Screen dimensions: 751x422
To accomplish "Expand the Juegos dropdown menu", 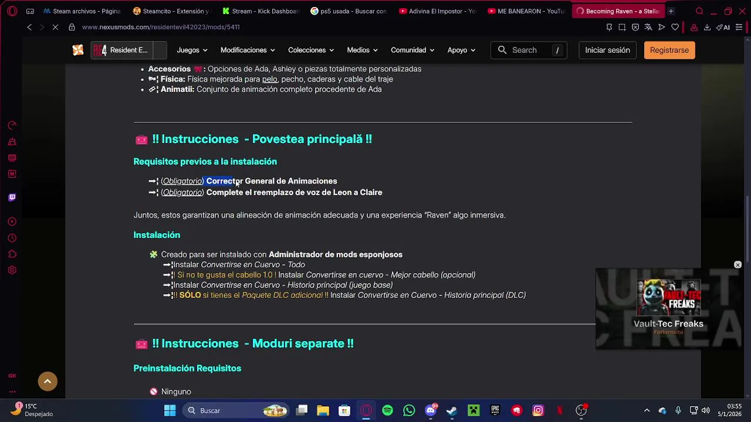I will click(192, 50).
